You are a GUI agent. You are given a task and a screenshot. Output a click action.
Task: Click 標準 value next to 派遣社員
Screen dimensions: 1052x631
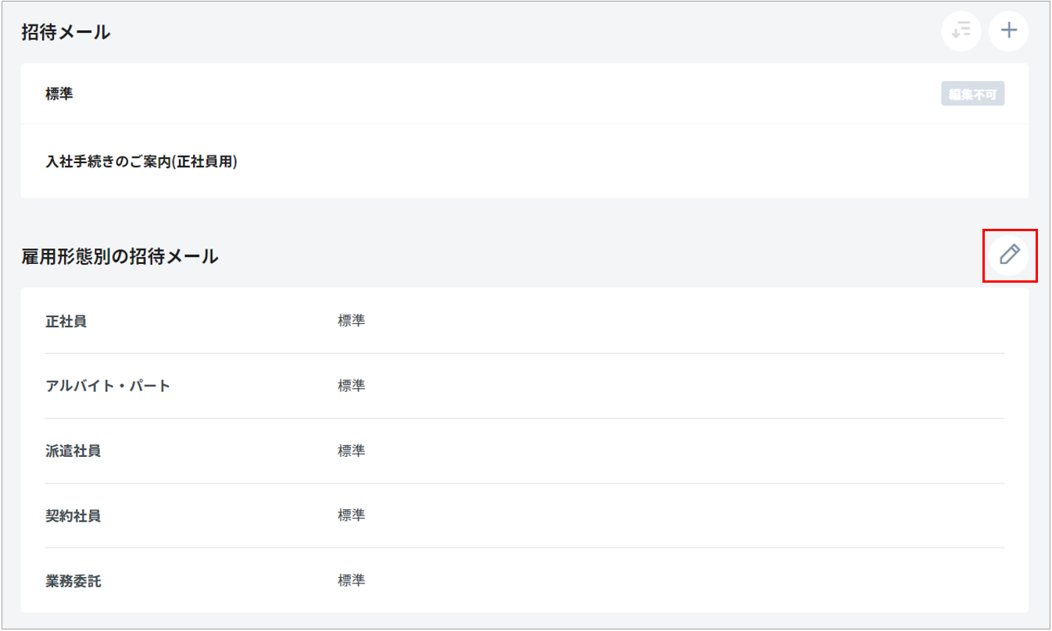(351, 451)
